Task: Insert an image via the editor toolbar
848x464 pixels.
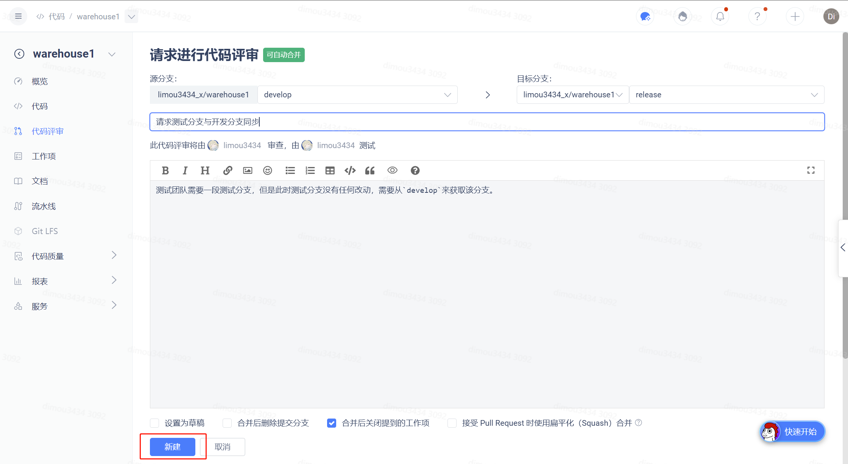Action: tap(248, 170)
